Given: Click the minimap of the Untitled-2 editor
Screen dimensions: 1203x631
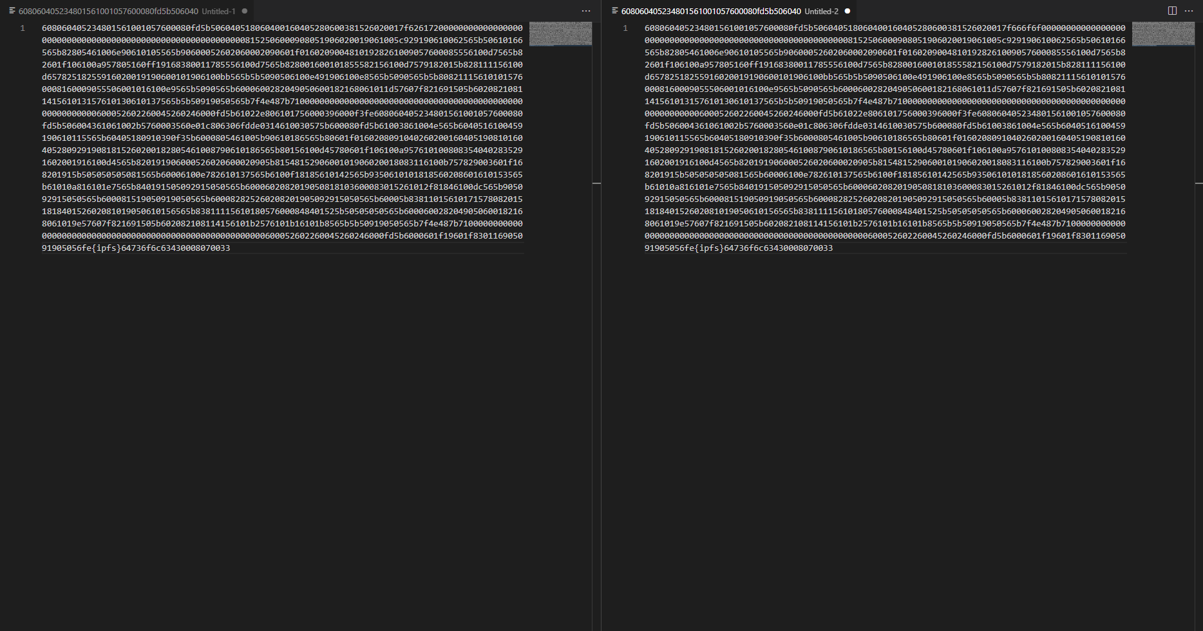Looking at the screenshot, I should tap(1163, 34).
